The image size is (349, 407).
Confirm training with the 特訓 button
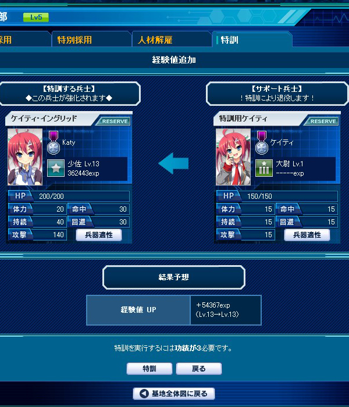(x=149, y=369)
